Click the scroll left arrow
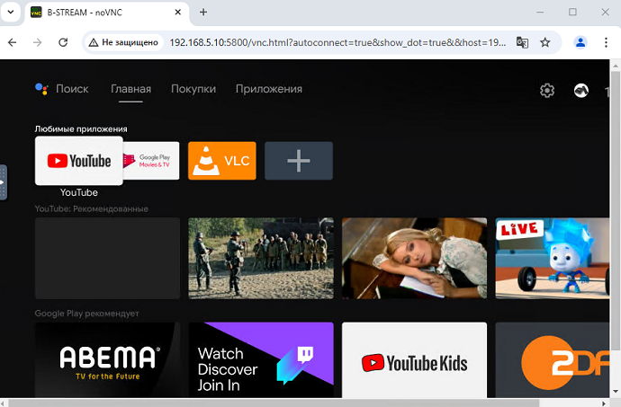 tap(3, 403)
